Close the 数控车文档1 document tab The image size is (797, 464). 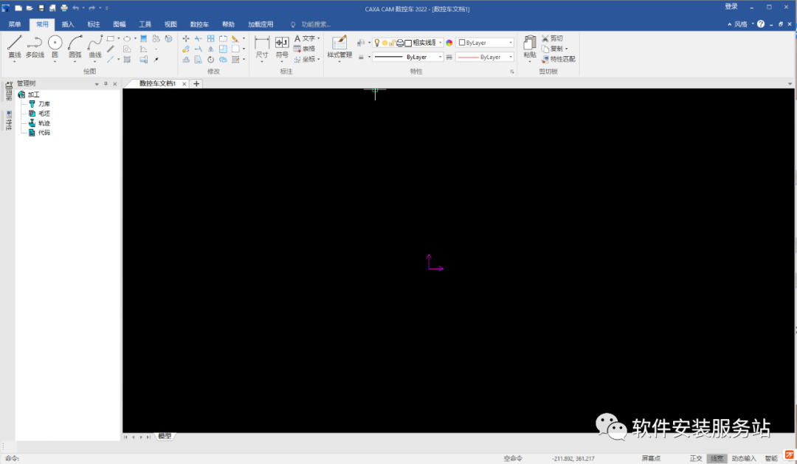tap(184, 84)
